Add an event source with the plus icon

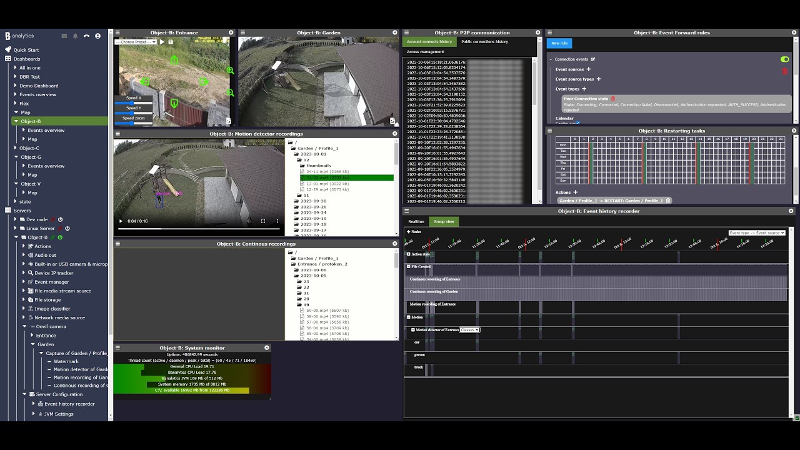[588, 69]
